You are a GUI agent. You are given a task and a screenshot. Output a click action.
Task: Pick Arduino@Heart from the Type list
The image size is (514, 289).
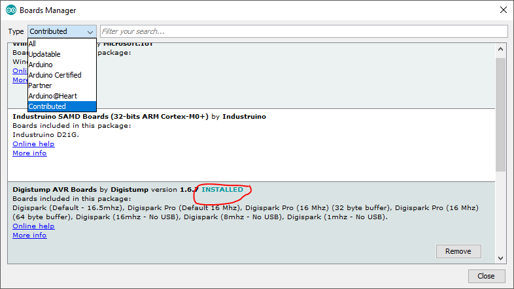[62, 96]
